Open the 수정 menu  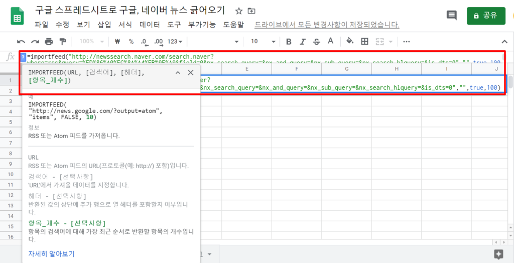point(62,25)
